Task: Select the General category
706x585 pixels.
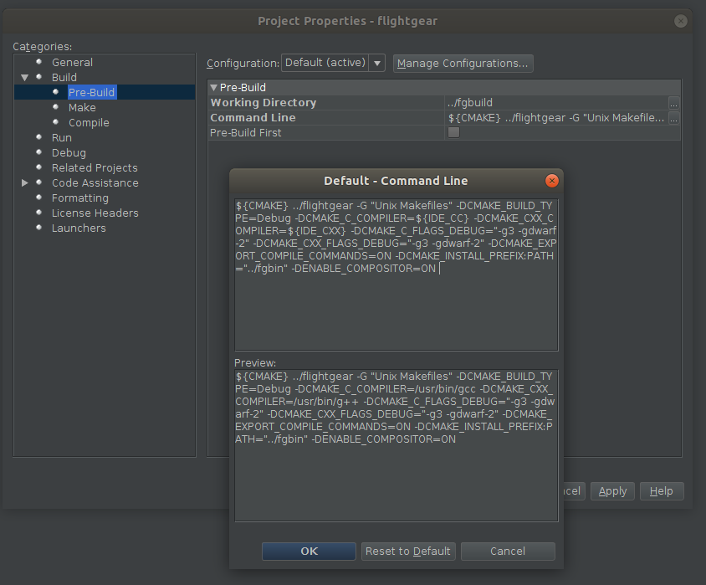Action: [72, 62]
